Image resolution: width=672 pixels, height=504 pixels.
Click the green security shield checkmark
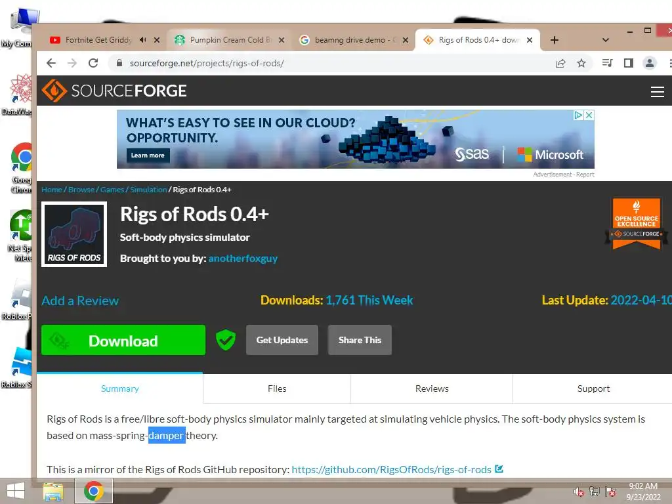(x=226, y=340)
